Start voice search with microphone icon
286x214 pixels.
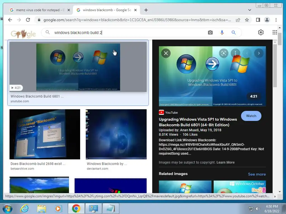222,33
